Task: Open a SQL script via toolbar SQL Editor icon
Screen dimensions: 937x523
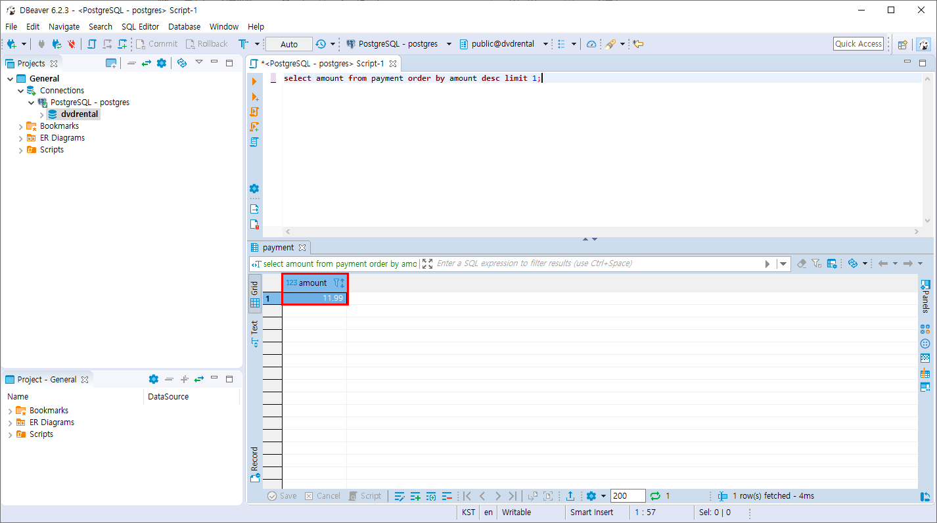Action: pos(91,44)
